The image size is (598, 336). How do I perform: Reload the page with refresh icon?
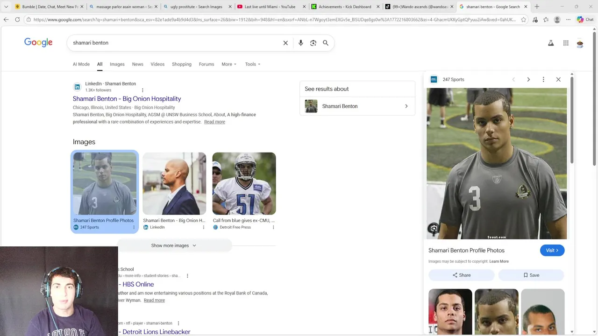[x=17, y=20]
